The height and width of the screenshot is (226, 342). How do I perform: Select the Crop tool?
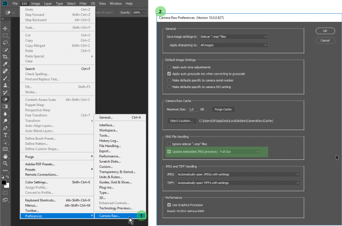click(5, 57)
